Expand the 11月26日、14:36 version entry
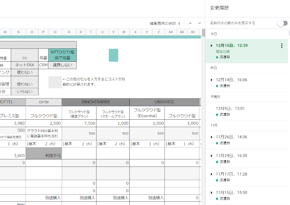Screen dimensions: 290x205 [x=212, y=137]
